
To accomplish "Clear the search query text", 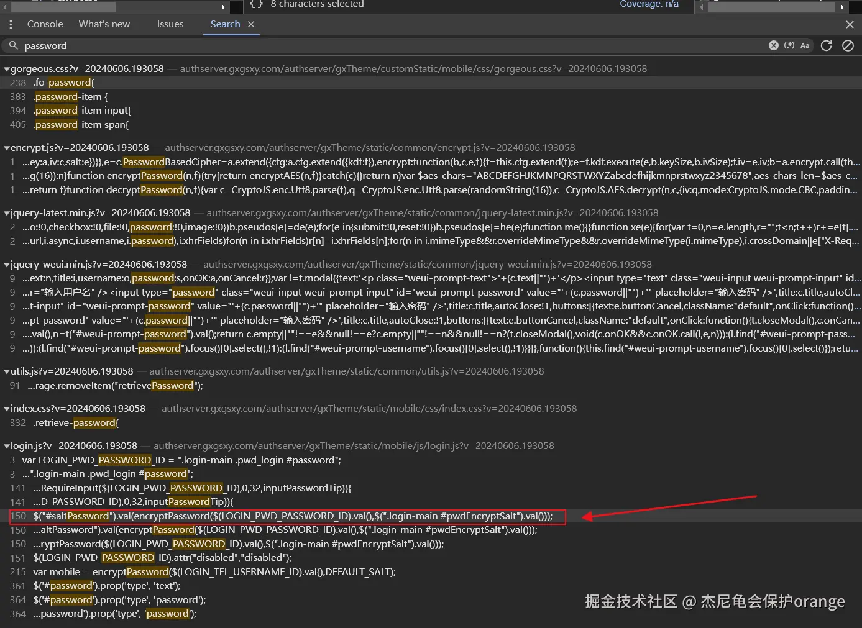I will tap(774, 45).
